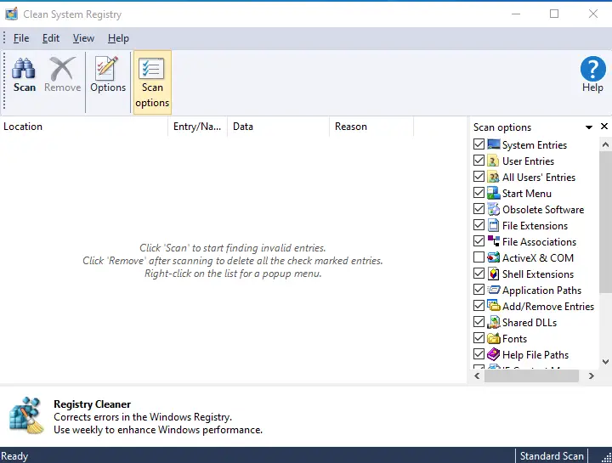The width and height of the screenshot is (612, 463).
Task: Click the Shell Extensions icon
Action: 493,274
